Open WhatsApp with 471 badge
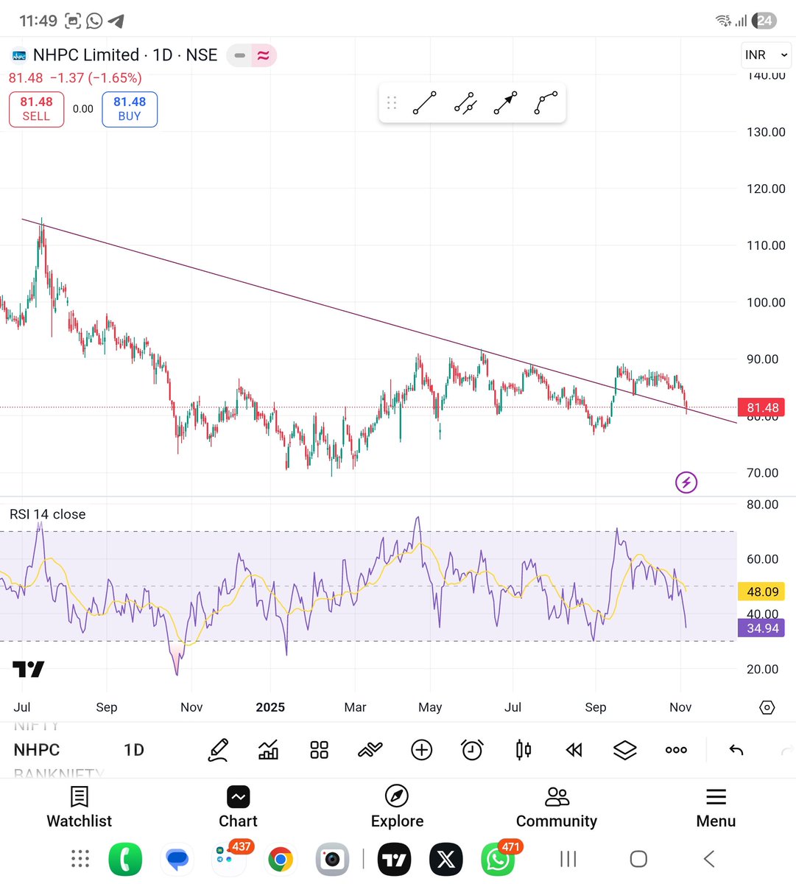Image resolution: width=796 pixels, height=884 pixels. click(498, 859)
